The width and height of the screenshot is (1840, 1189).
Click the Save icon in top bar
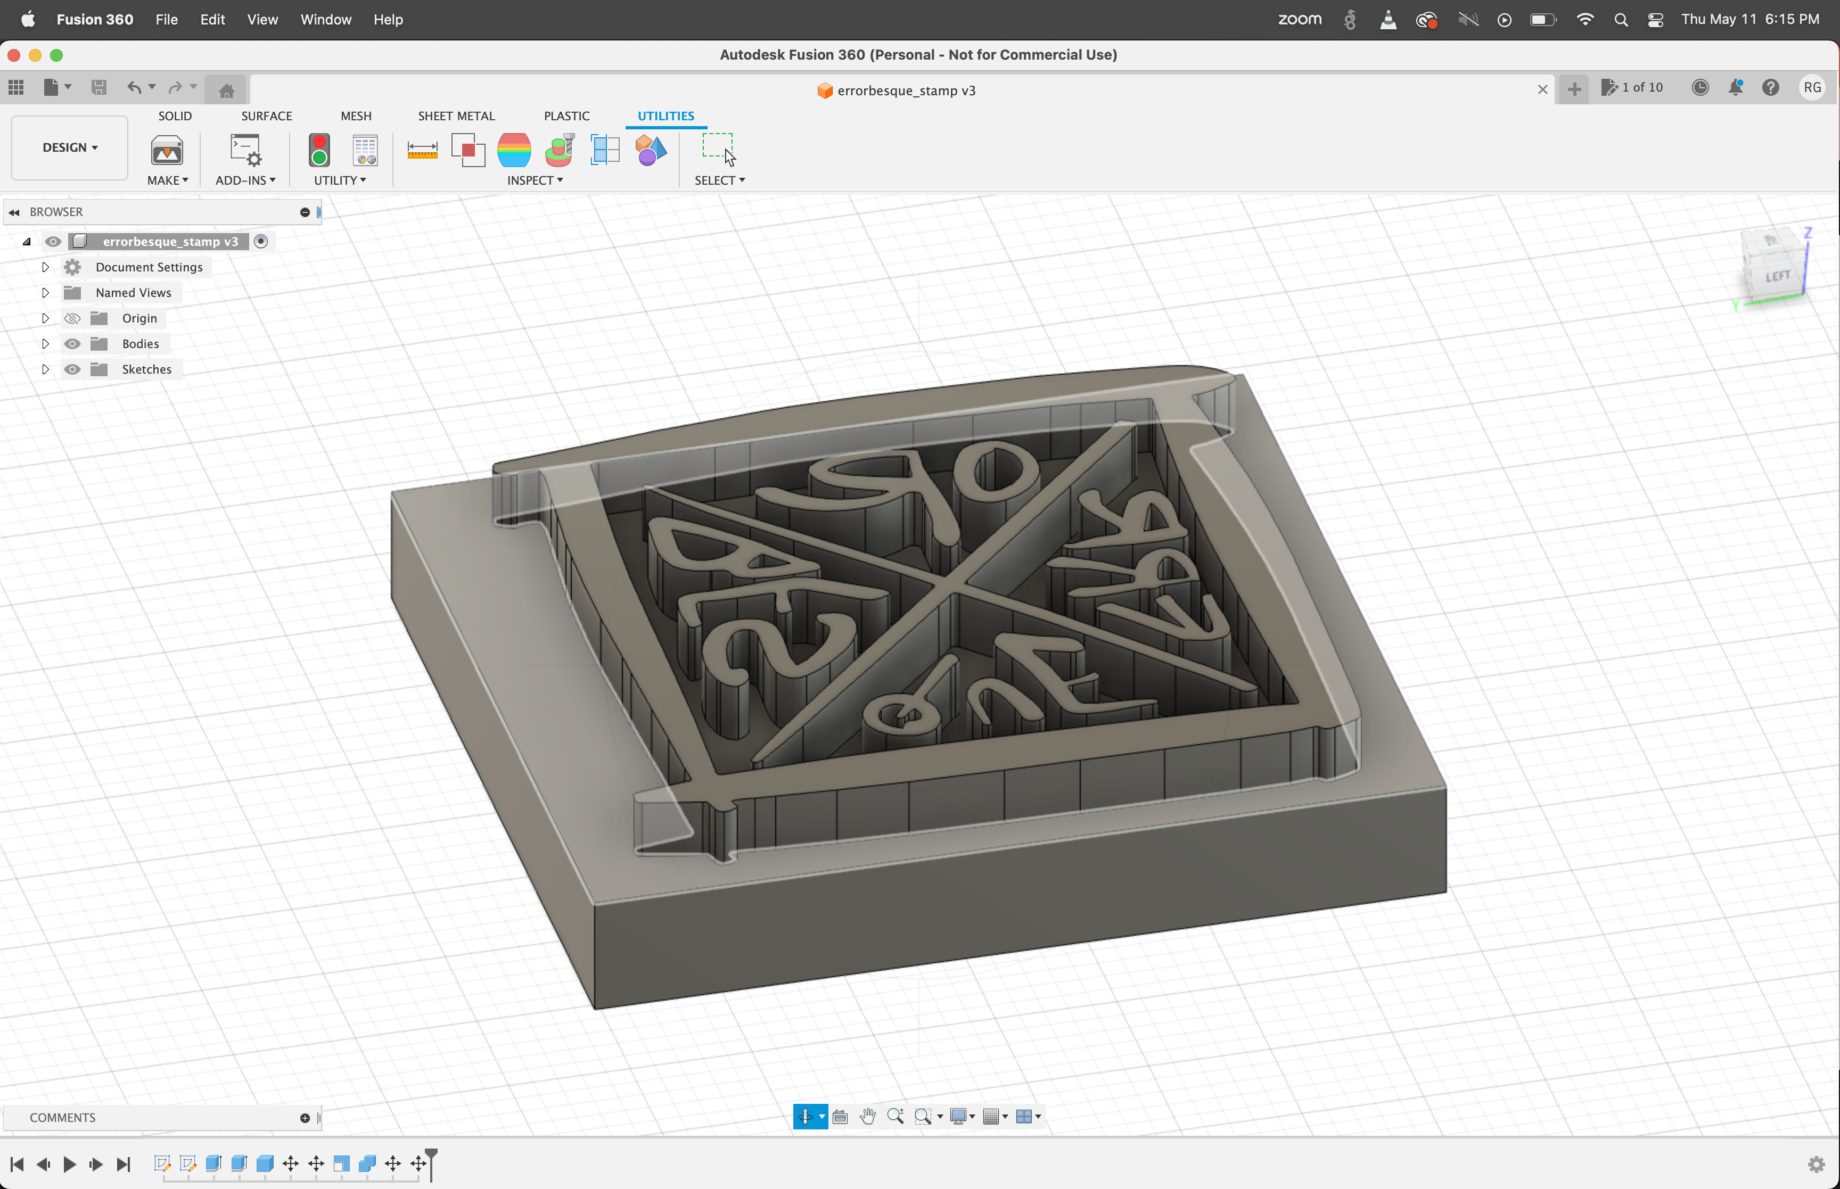(99, 87)
